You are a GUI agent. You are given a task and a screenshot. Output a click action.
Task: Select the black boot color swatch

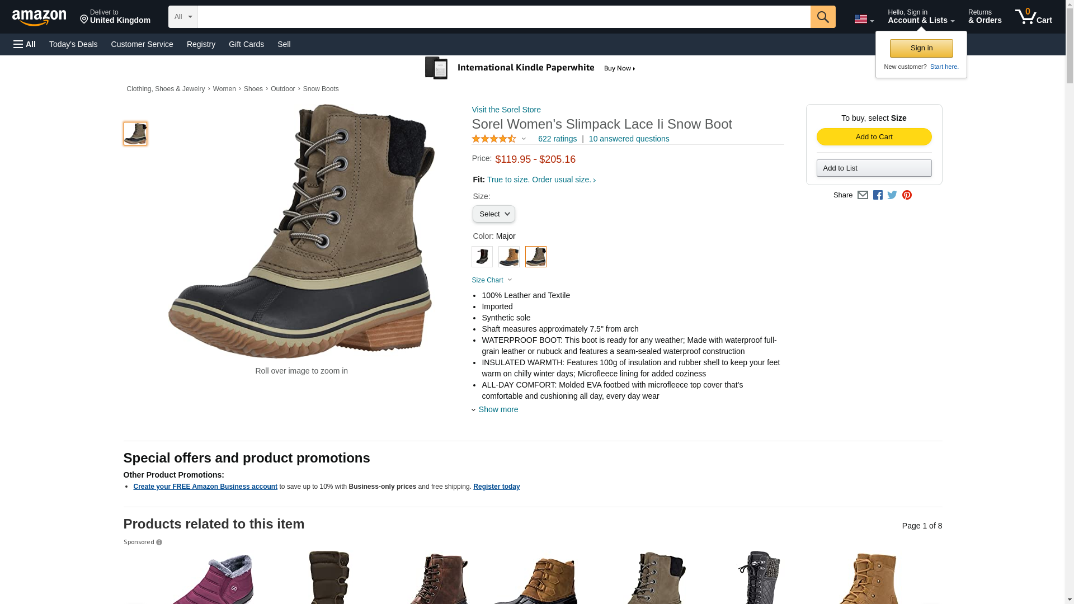pyautogui.click(x=482, y=257)
